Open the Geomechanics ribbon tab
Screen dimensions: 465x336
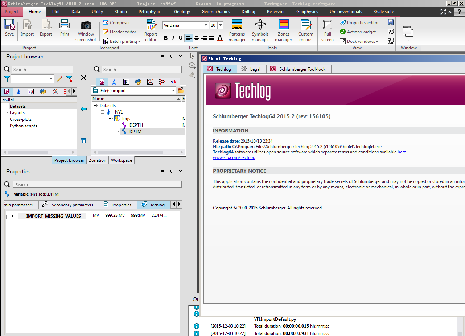[216, 12]
